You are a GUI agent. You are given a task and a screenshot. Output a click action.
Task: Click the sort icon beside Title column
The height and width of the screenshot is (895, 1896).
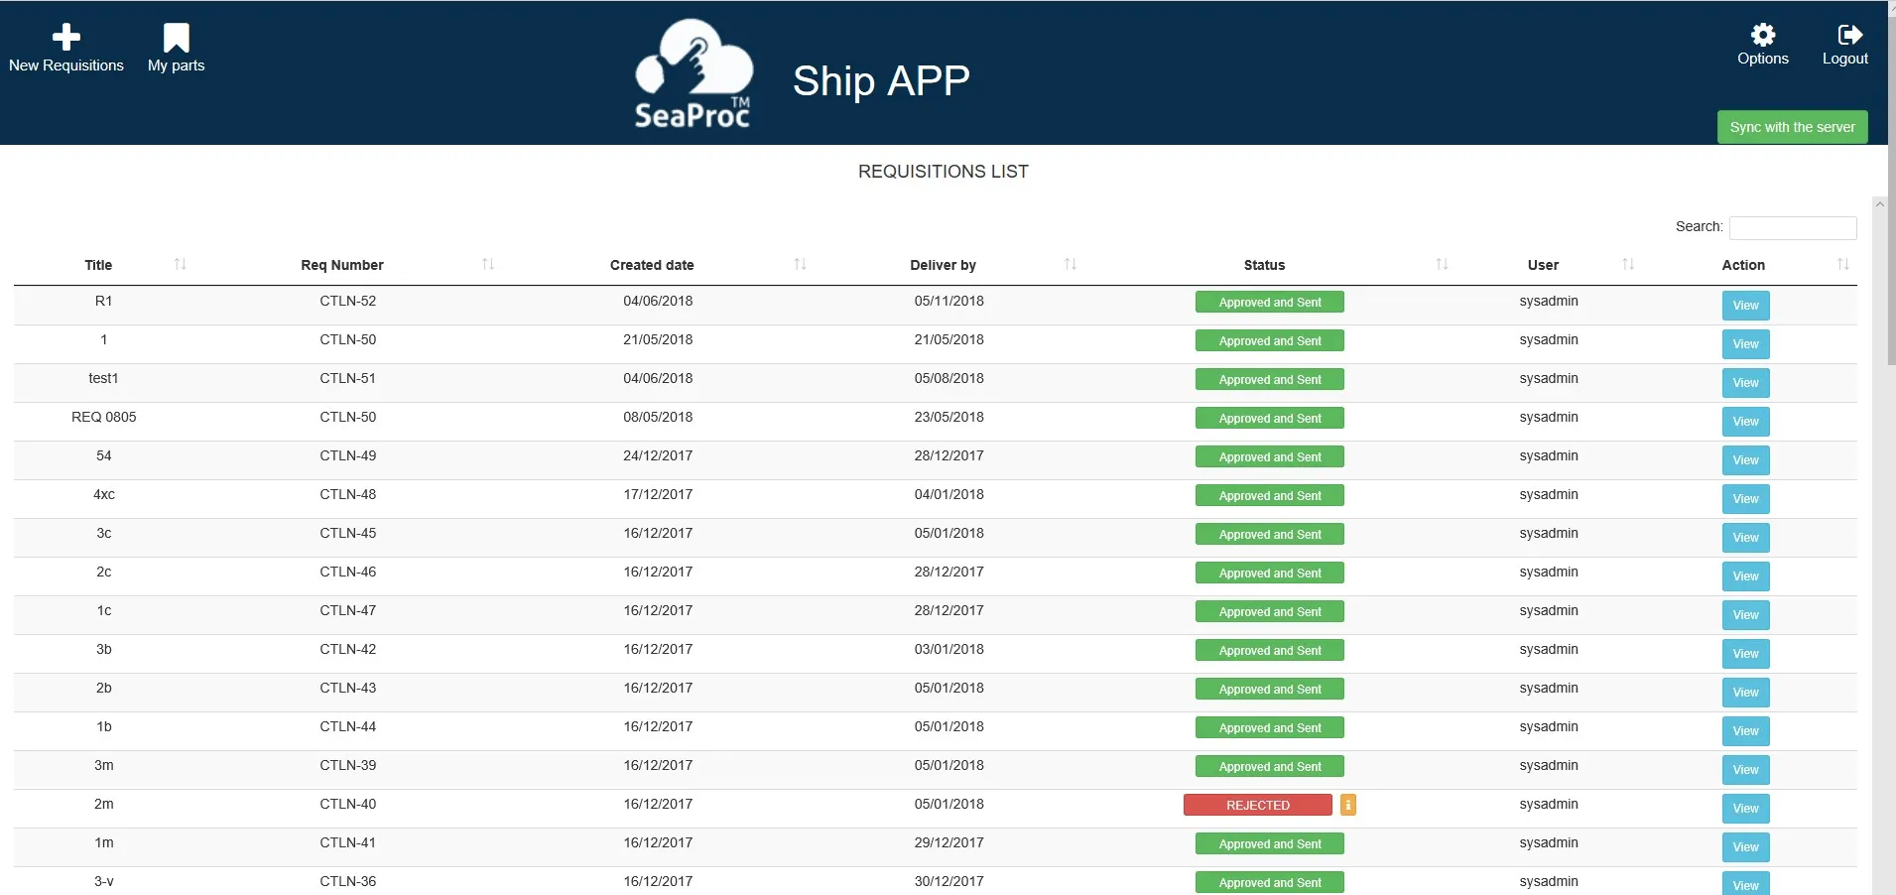pos(181,264)
